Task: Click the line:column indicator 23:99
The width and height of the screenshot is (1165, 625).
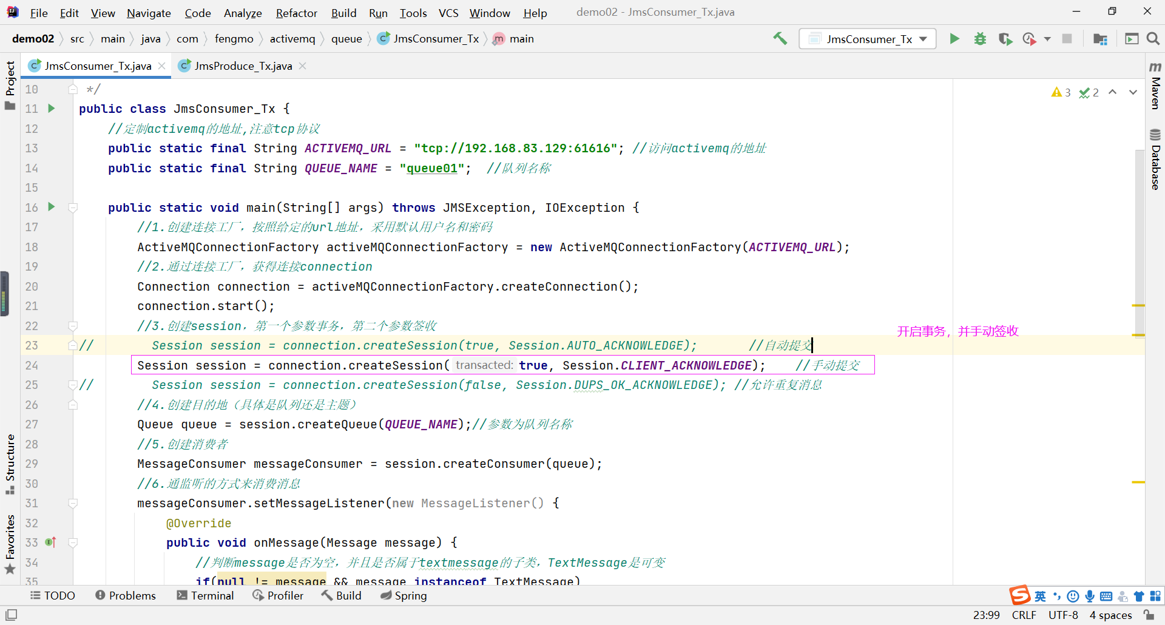Action: pyautogui.click(x=987, y=615)
